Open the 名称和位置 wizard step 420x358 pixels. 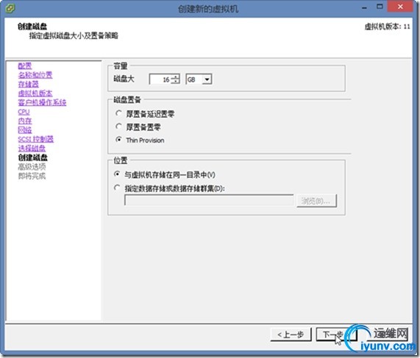(35, 75)
